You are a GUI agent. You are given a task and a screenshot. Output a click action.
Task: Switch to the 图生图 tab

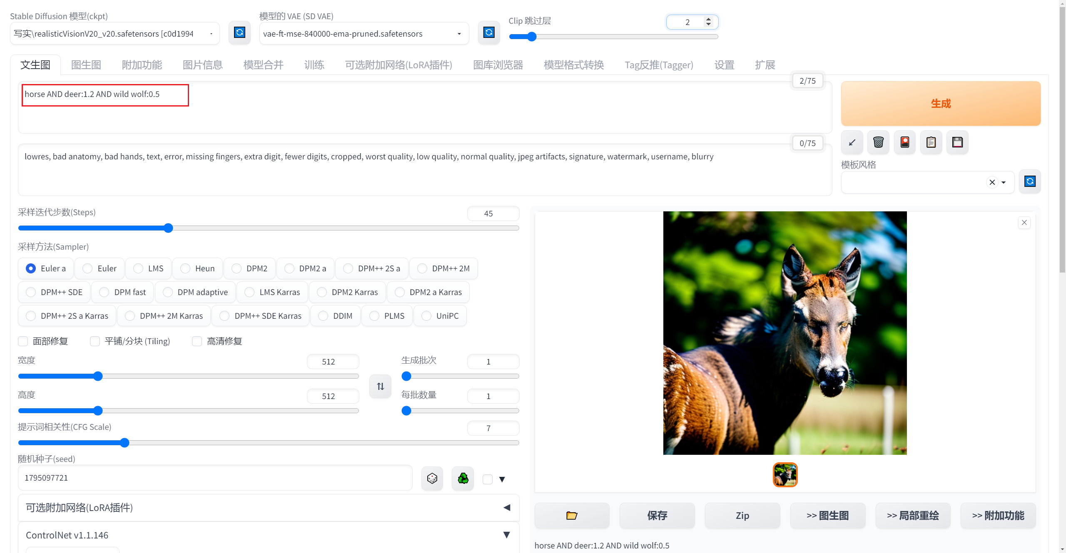click(x=86, y=65)
